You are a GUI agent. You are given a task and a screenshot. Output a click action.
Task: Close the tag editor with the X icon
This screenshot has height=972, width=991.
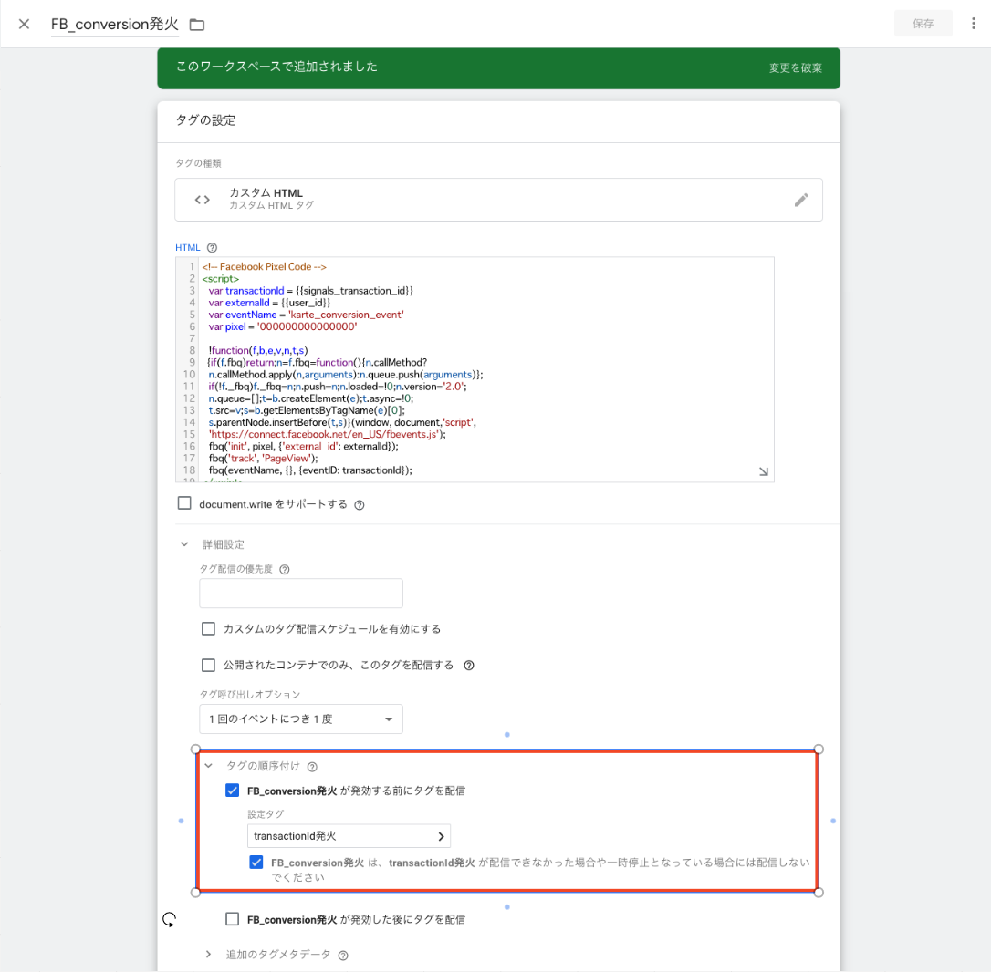(24, 24)
